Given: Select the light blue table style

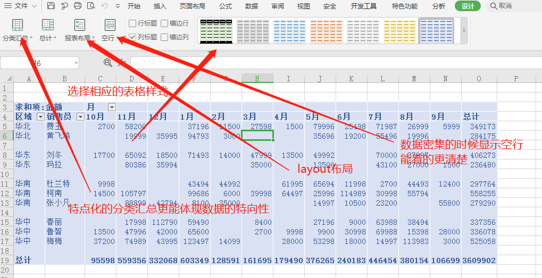Looking at the screenshot, I should coord(289,31).
